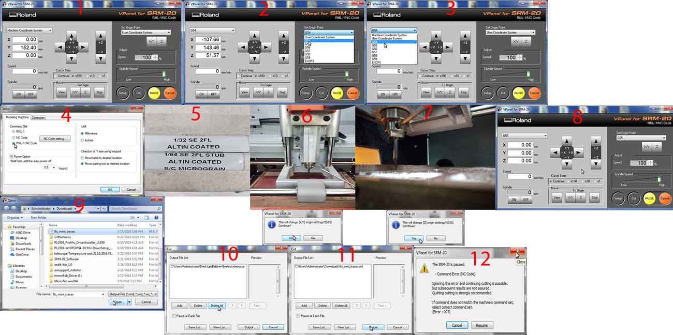Lower -Z arrow in the G55 VPanel showing zeros
The height and width of the screenshot is (335, 673).
pos(596,163)
